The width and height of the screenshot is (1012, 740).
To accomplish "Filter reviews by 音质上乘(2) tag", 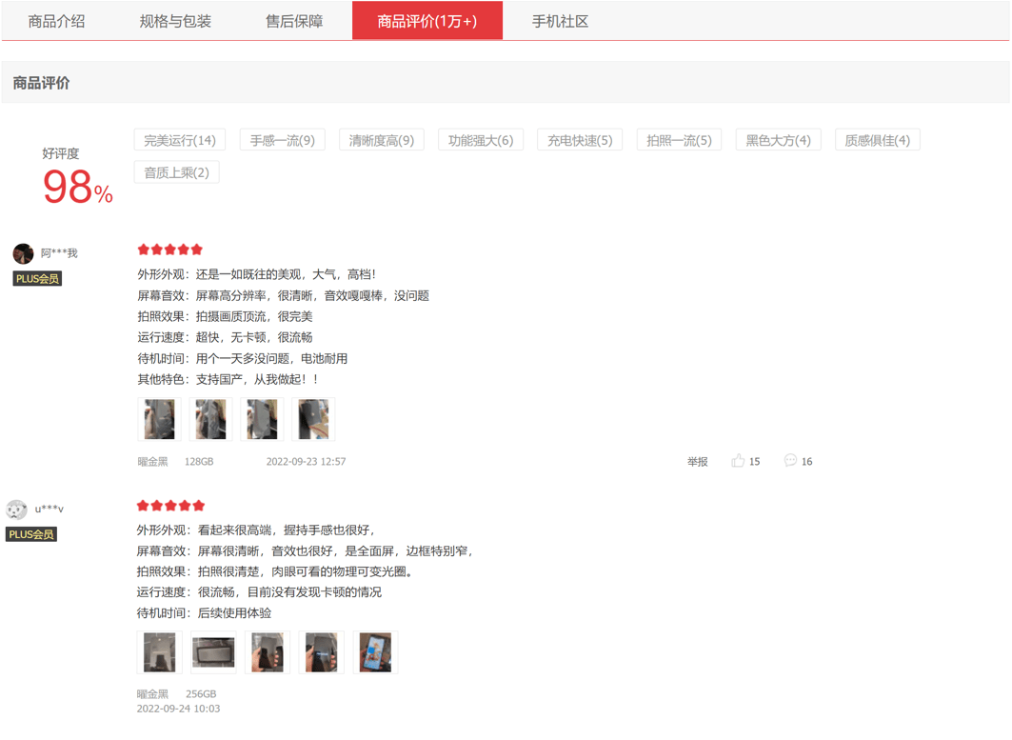I will (x=177, y=172).
